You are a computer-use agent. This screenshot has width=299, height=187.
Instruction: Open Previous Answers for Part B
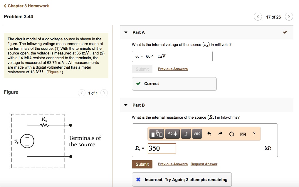click(x=173, y=164)
